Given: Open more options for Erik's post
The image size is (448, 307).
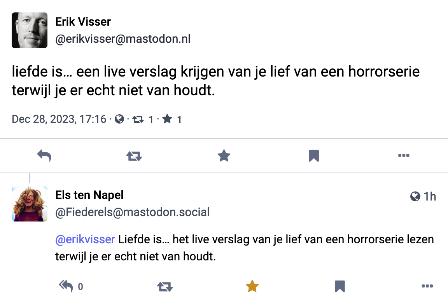Looking at the screenshot, I should click(x=404, y=156).
